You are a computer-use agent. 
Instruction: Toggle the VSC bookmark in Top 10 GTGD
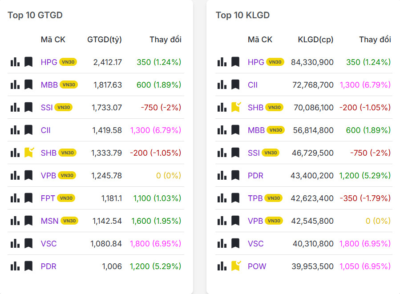[x=28, y=243]
